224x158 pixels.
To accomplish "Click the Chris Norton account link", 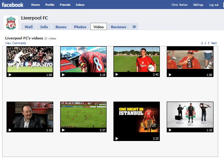I will click(179, 5).
